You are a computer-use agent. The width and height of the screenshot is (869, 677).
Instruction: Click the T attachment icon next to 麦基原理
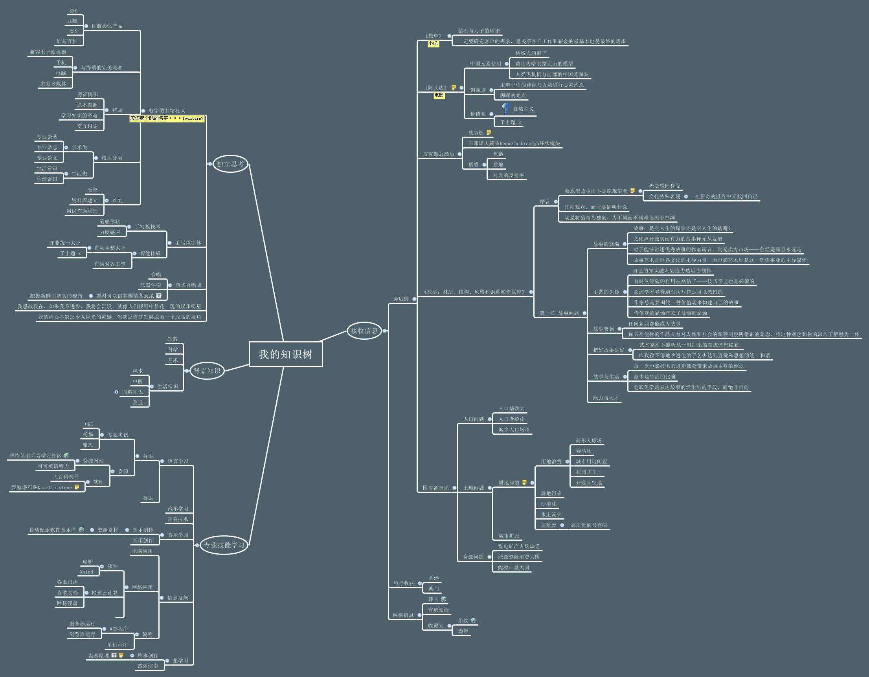coord(115,656)
